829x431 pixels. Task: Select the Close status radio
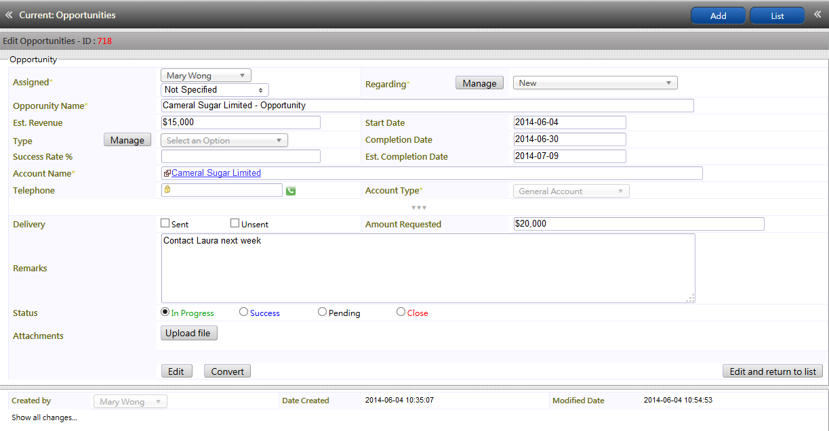coord(401,313)
